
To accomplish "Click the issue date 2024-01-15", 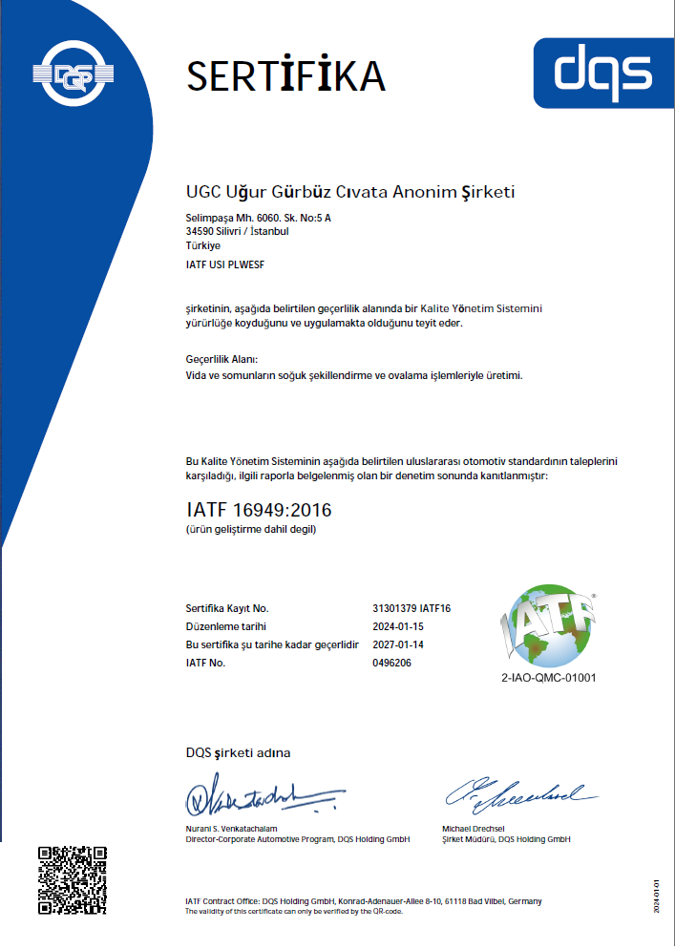I will [x=397, y=626].
